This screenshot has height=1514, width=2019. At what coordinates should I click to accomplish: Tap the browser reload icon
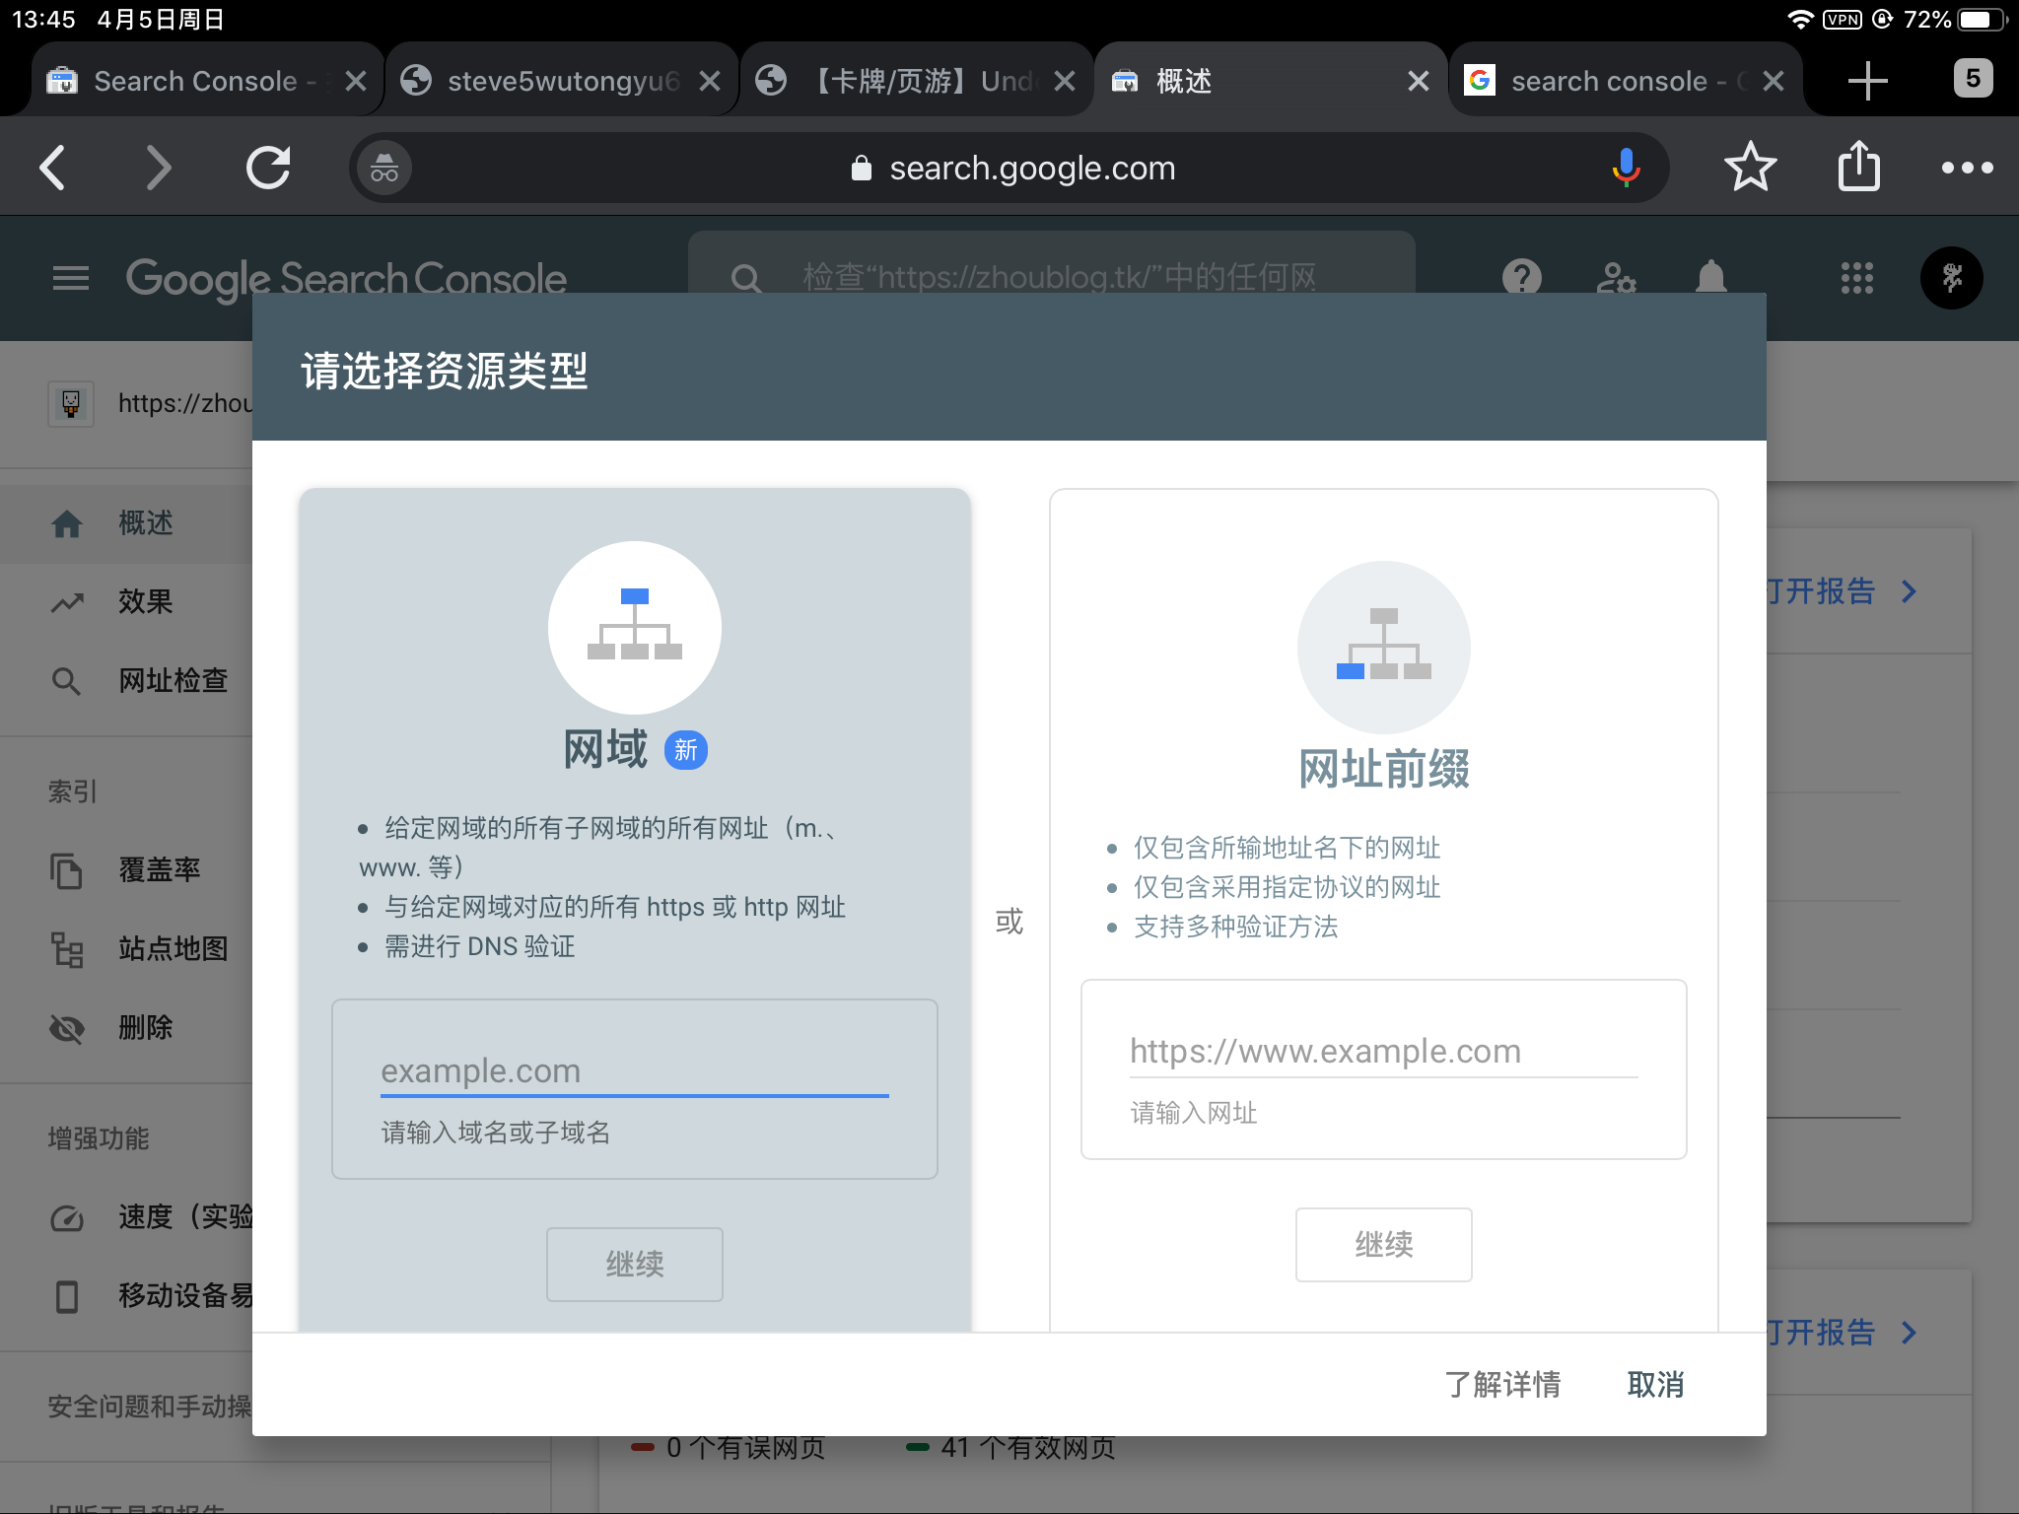pyautogui.click(x=268, y=168)
